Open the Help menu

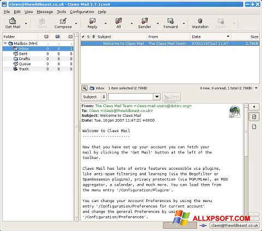pyautogui.click(x=102, y=12)
